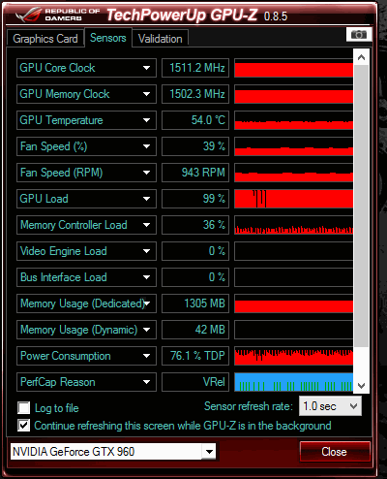This screenshot has height=479, width=387.
Task: Click the PerfCap Reason blue graph
Action: (294, 382)
